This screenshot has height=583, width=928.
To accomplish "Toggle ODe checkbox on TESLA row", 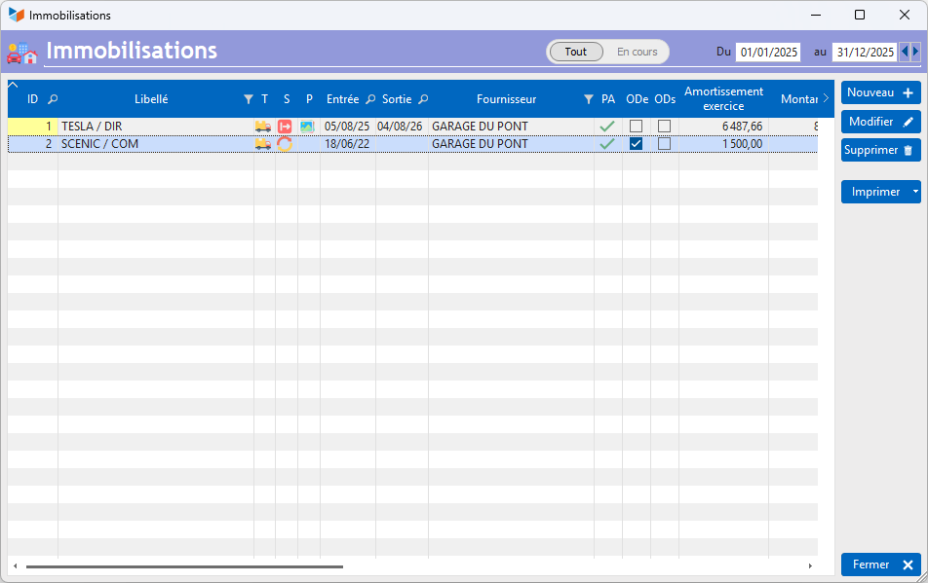I will (637, 127).
